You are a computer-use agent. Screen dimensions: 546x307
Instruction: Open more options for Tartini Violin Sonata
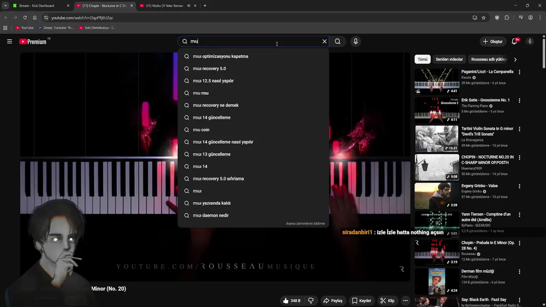[519, 129]
